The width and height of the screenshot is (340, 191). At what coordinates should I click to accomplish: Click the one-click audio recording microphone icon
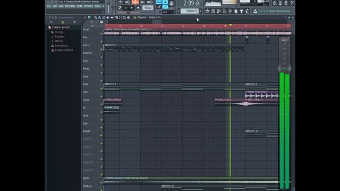[286, 3]
